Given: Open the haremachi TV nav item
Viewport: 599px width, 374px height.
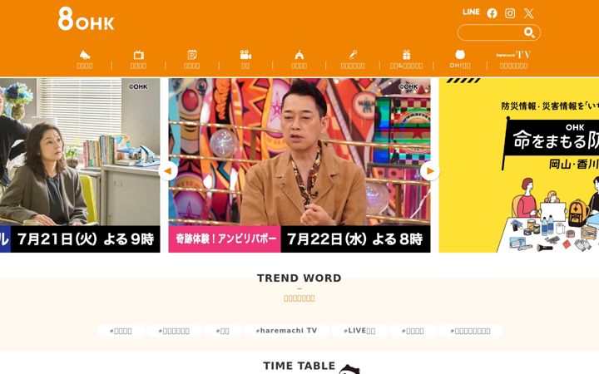Looking at the screenshot, I should pos(513,60).
